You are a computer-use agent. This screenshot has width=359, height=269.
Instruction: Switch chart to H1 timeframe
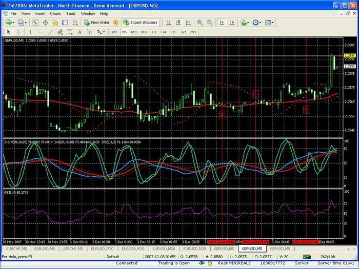tap(154, 32)
